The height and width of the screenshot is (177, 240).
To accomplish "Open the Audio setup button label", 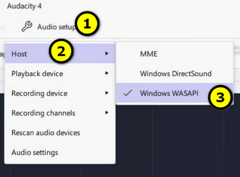I will click(56, 27).
